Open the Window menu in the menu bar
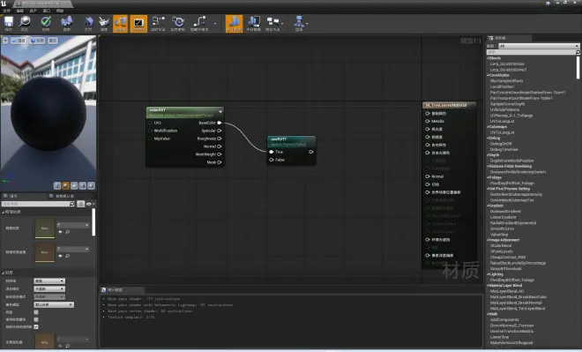 tap(47, 11)
